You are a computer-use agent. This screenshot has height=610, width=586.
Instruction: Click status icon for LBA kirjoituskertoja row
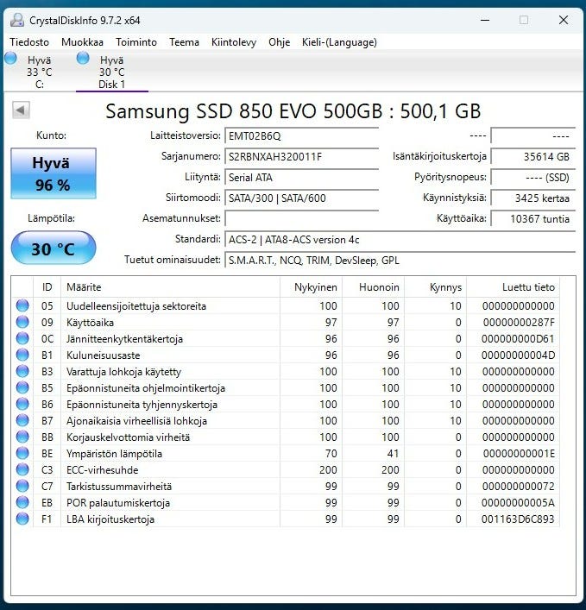click(x=22, y=519)
